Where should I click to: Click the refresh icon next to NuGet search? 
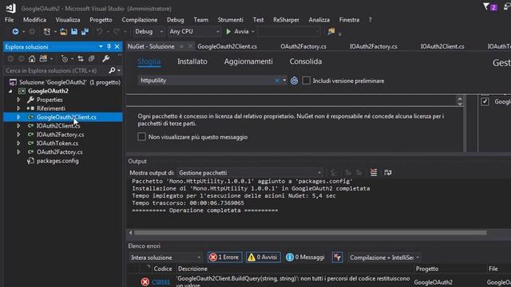click(x=294, y=81)
